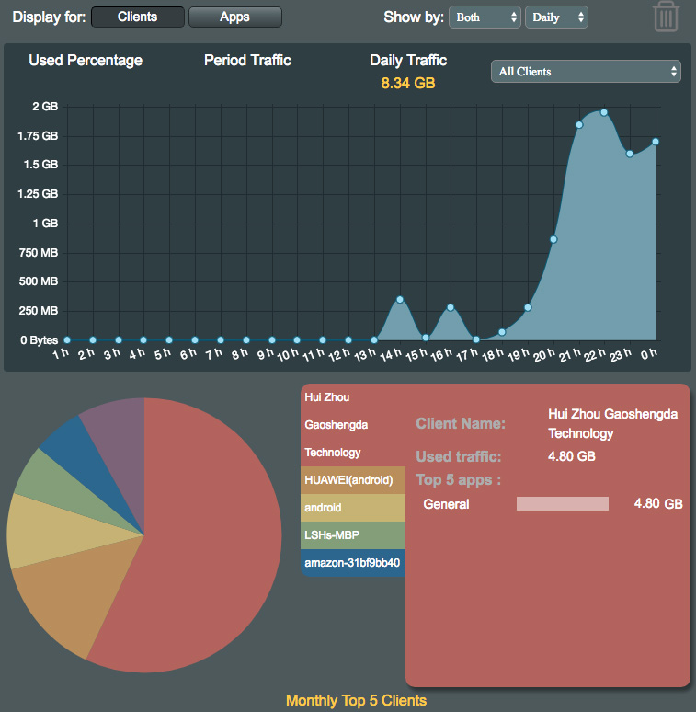Image resolution: width=696 pixels, height=712 pixels.
Task: Click the 22h peak data point
Action: coord(604,112)
